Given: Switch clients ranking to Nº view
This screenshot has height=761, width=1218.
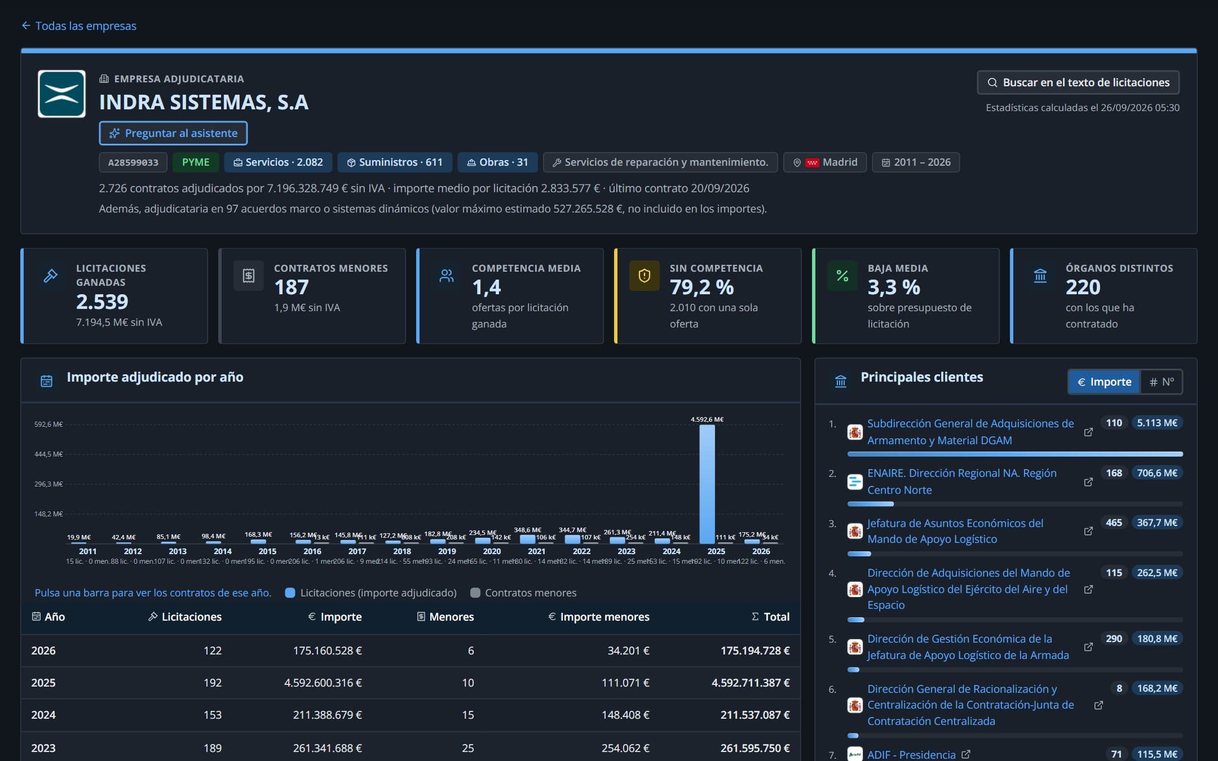Looking at the screenshot, I should [x=1161, y=382].
